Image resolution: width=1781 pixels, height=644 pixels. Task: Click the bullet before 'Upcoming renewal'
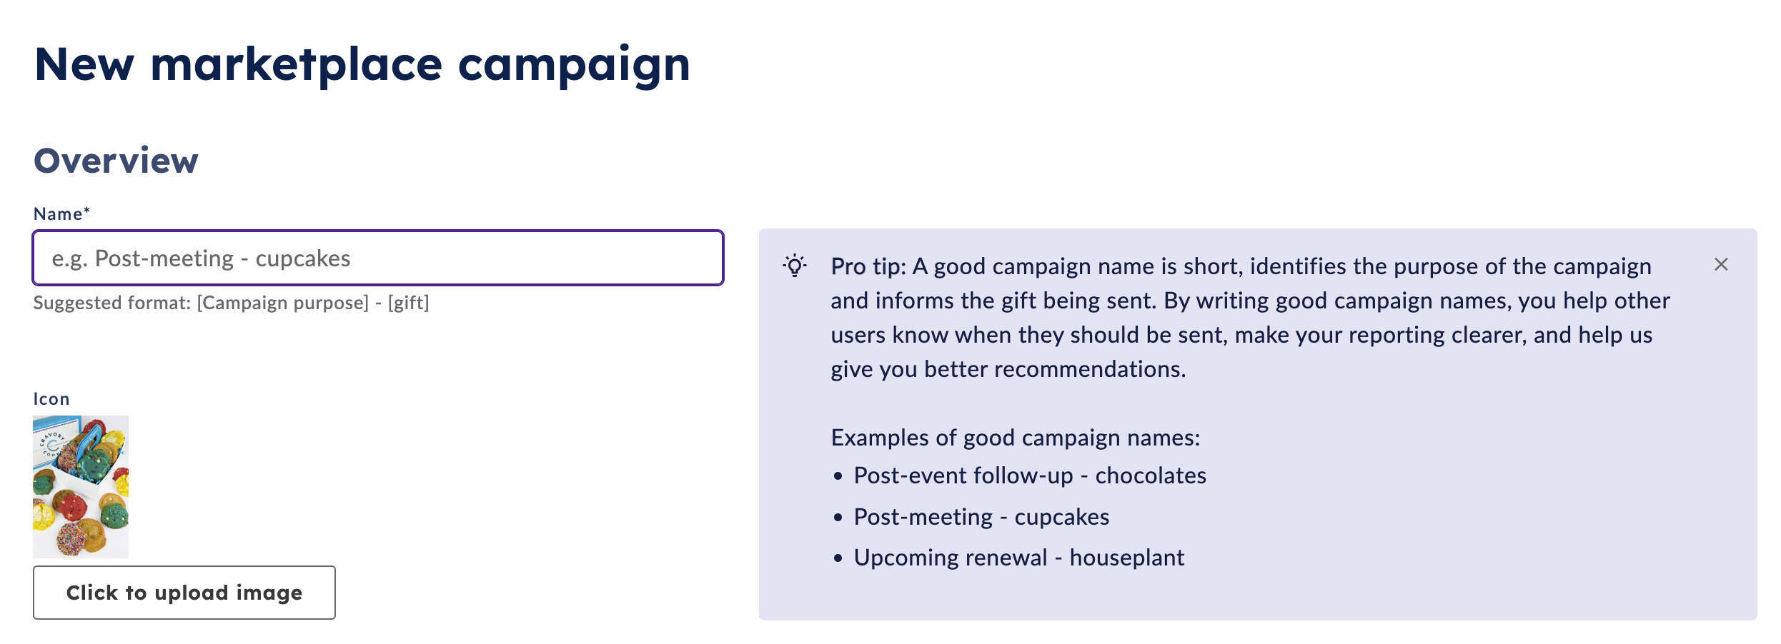tap(838, 558)
